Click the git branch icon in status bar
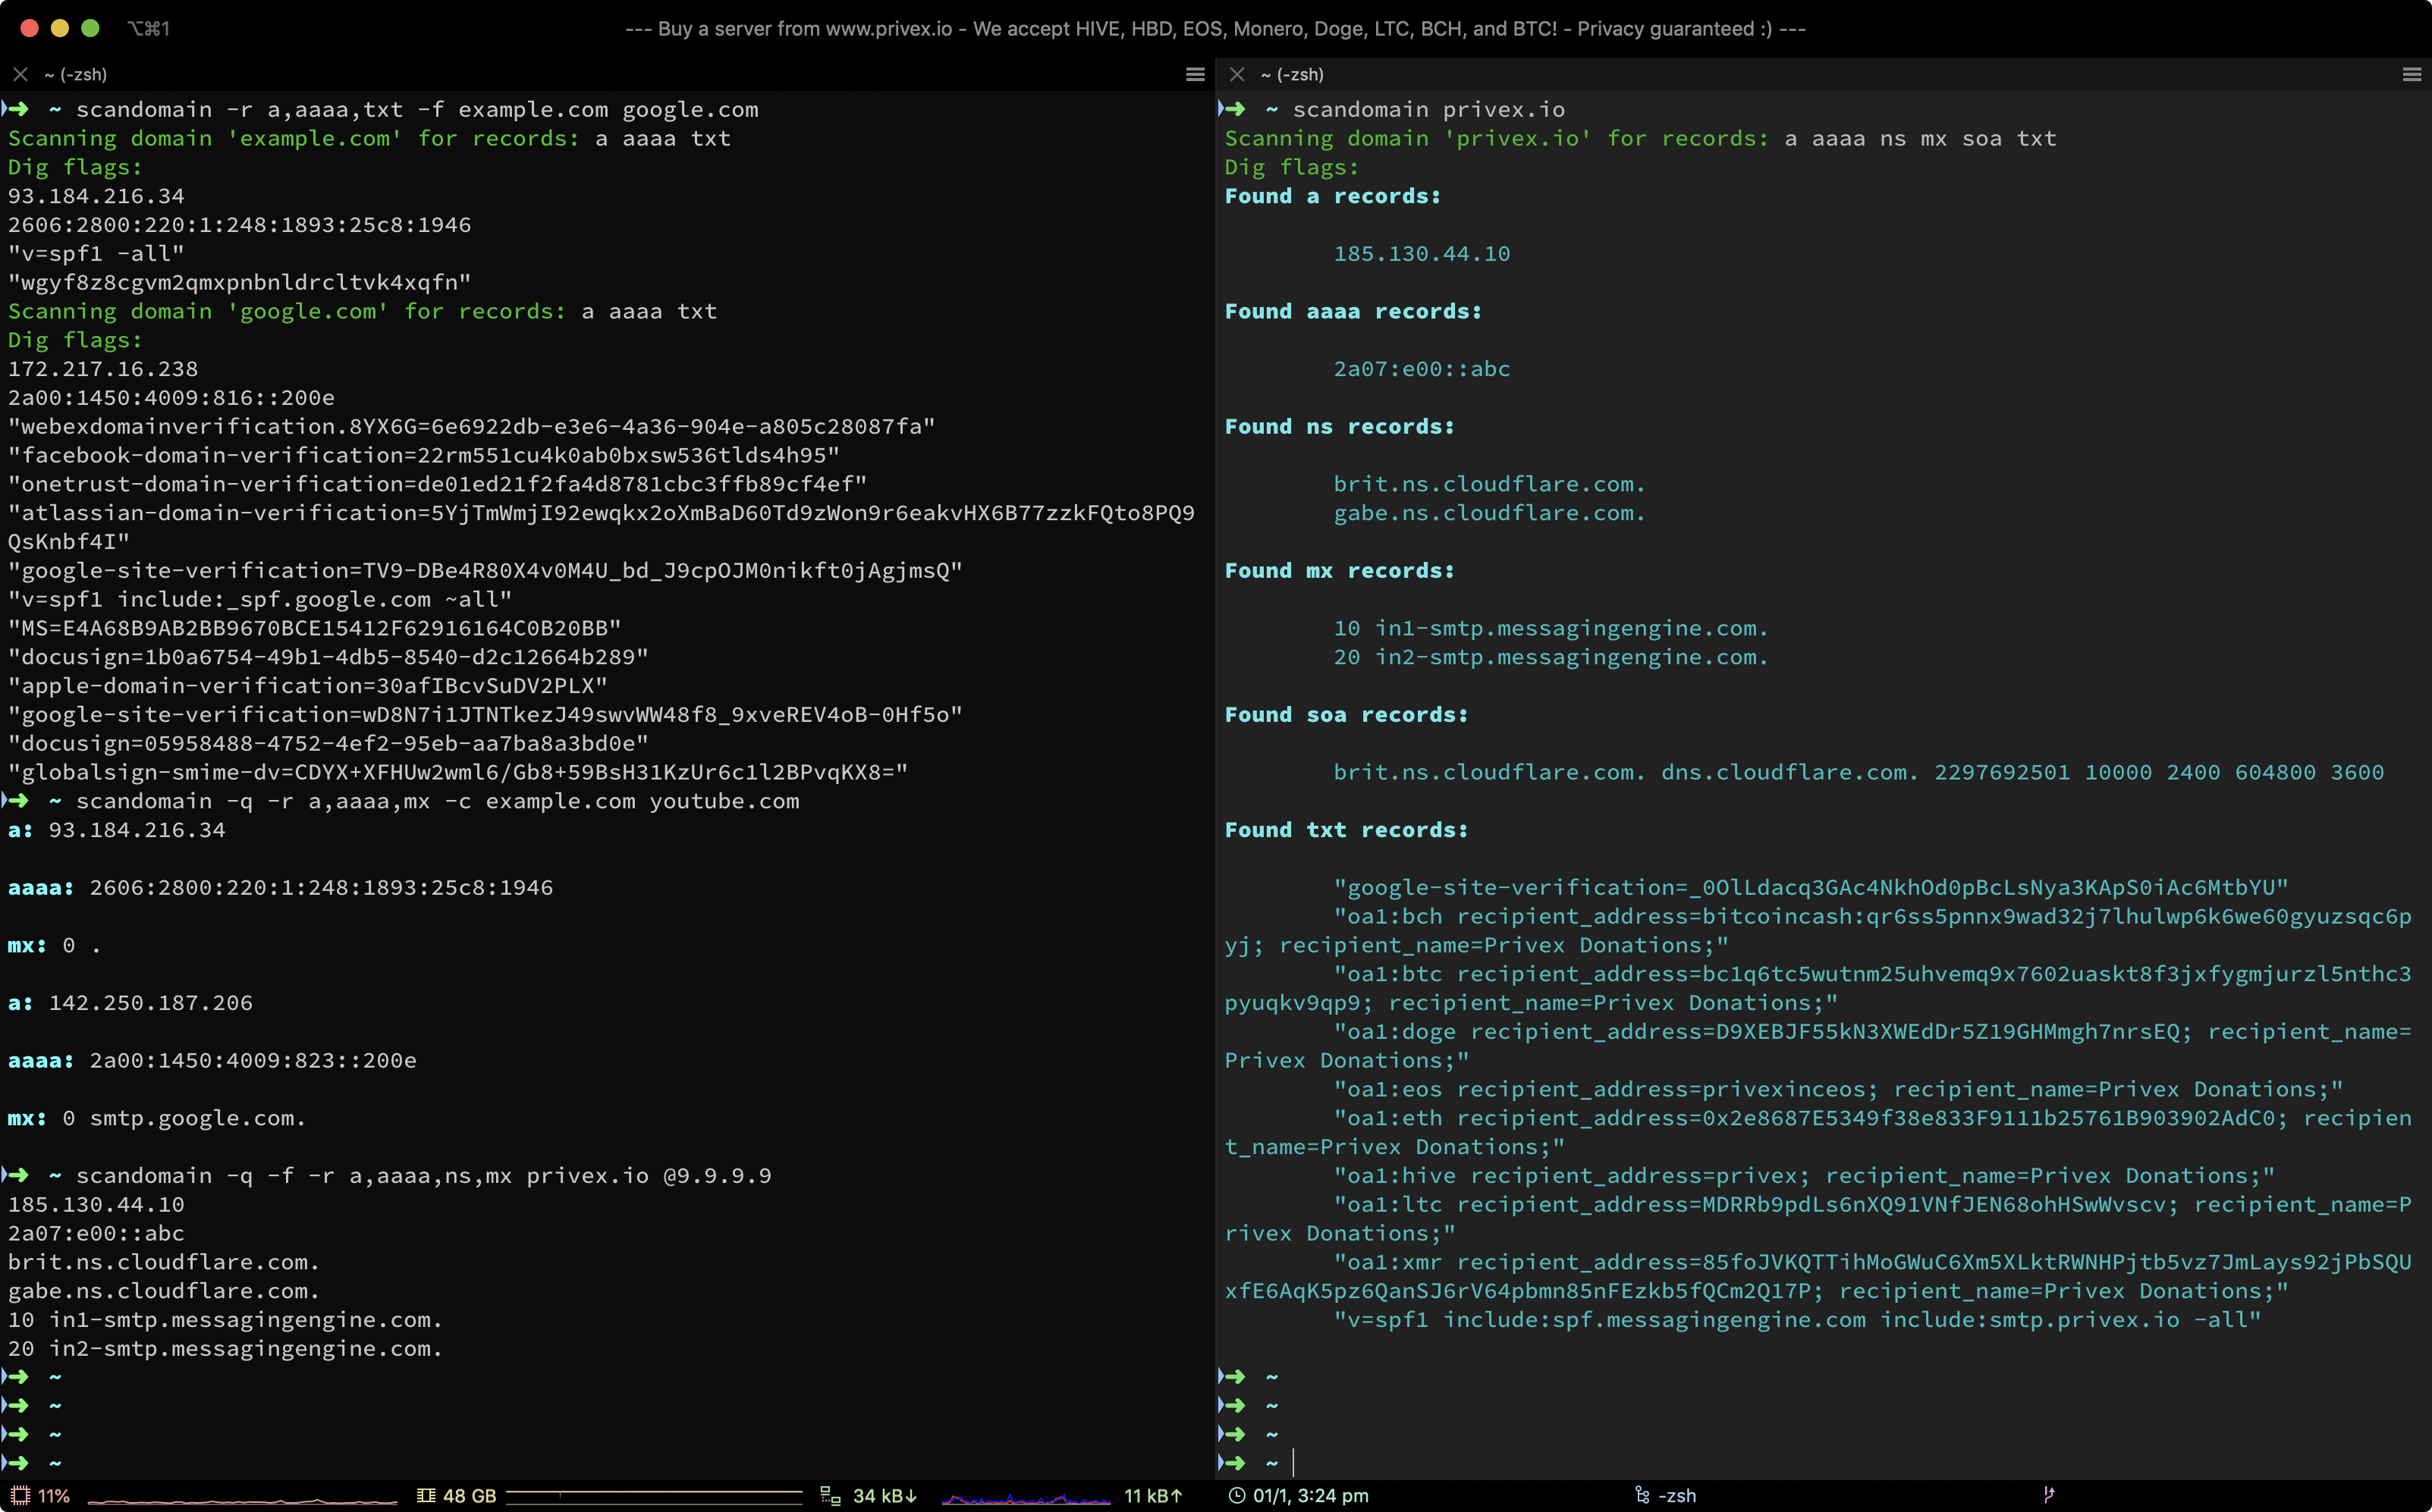 tap(2048, 1495)
